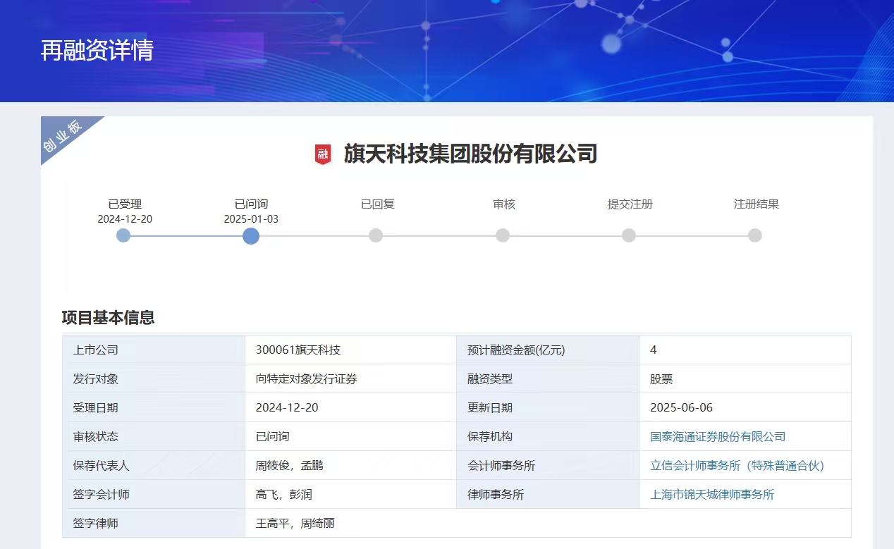Click the date 2024-12-20 under 已受理
The width and height of the screenshot is (894, 549).
(x=125, y=219)
